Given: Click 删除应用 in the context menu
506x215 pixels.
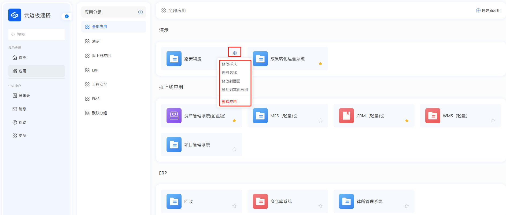Looking at the screenshot, I should [229, 102].
